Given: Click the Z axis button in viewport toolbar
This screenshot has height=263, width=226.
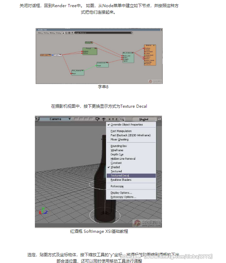Looking at the screenshot, I should point(117,119).
